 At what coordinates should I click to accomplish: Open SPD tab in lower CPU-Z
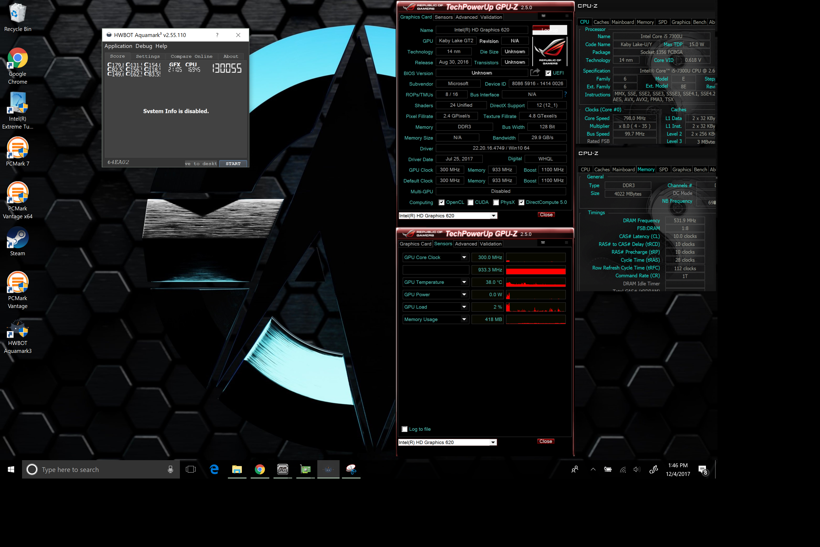(x=663, y=169)
